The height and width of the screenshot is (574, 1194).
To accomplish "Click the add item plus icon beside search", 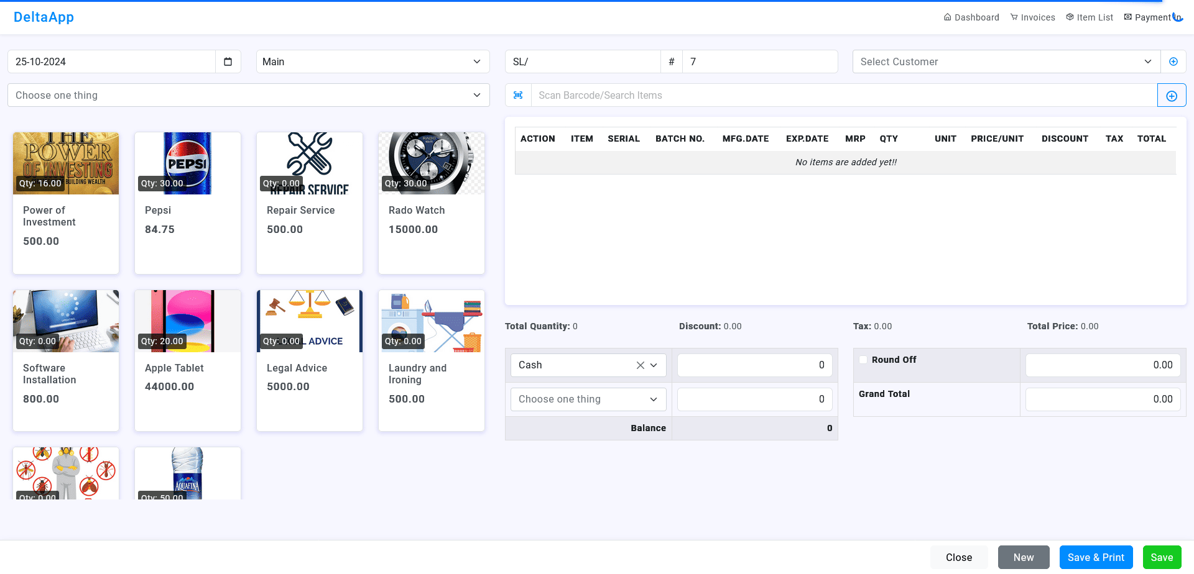I will click(1172, 95).
